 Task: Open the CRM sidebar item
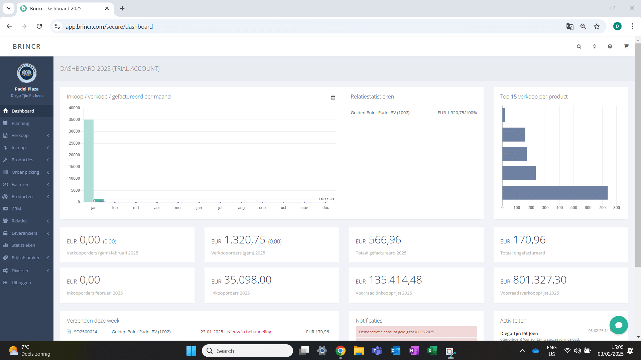pos(16,209)
